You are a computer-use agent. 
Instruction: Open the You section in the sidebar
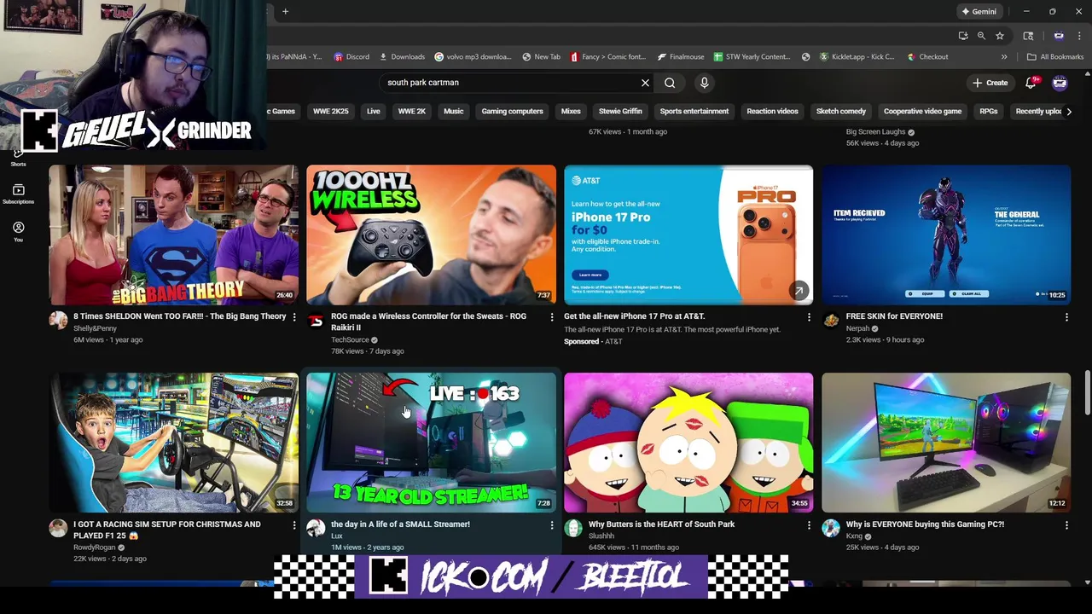pyautogui.click(x=18, y=231)
